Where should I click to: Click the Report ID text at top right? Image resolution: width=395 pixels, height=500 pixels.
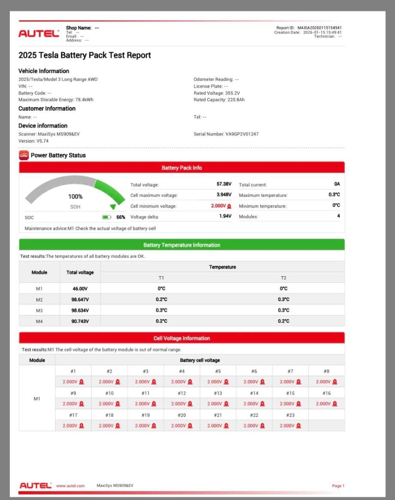[309, 28]
